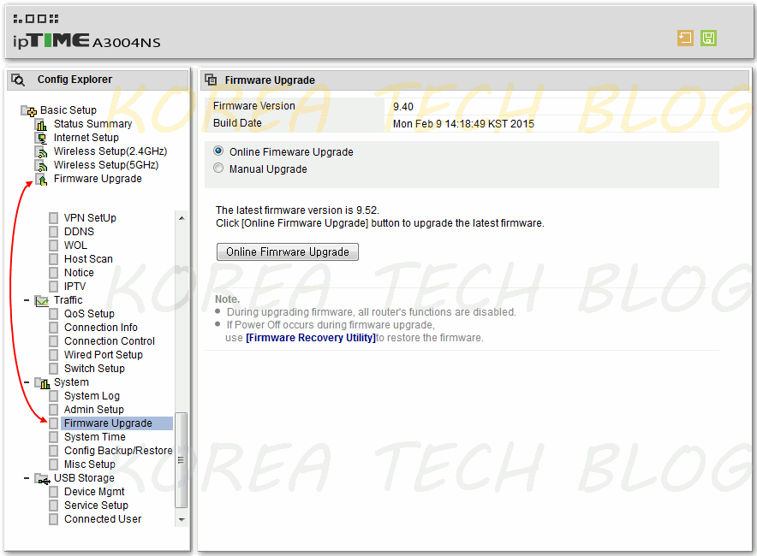Open Connection Control under Traffic

tap(110, 341)
